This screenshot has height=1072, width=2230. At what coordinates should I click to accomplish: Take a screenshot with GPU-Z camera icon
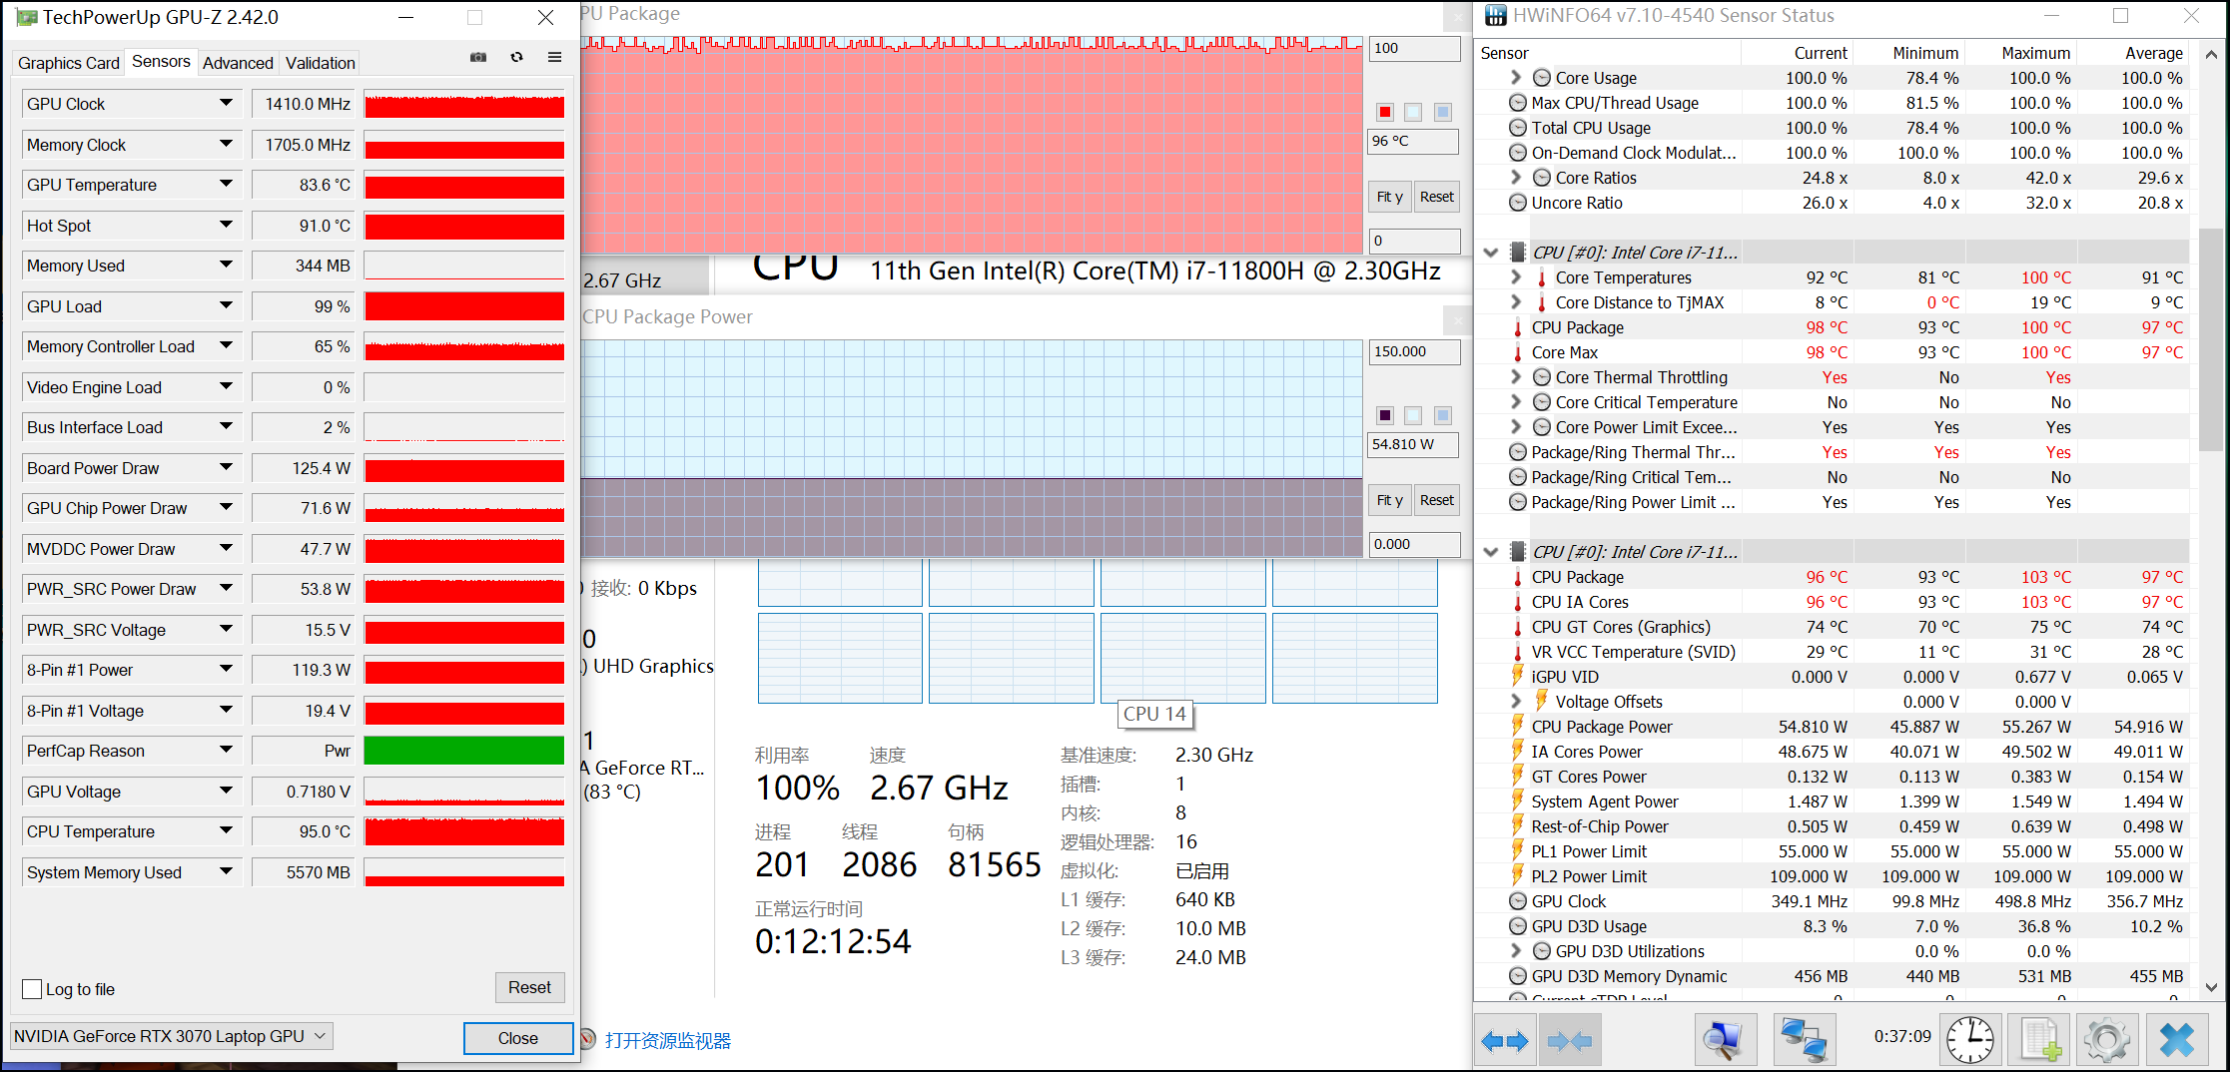[x=478, y=58]
